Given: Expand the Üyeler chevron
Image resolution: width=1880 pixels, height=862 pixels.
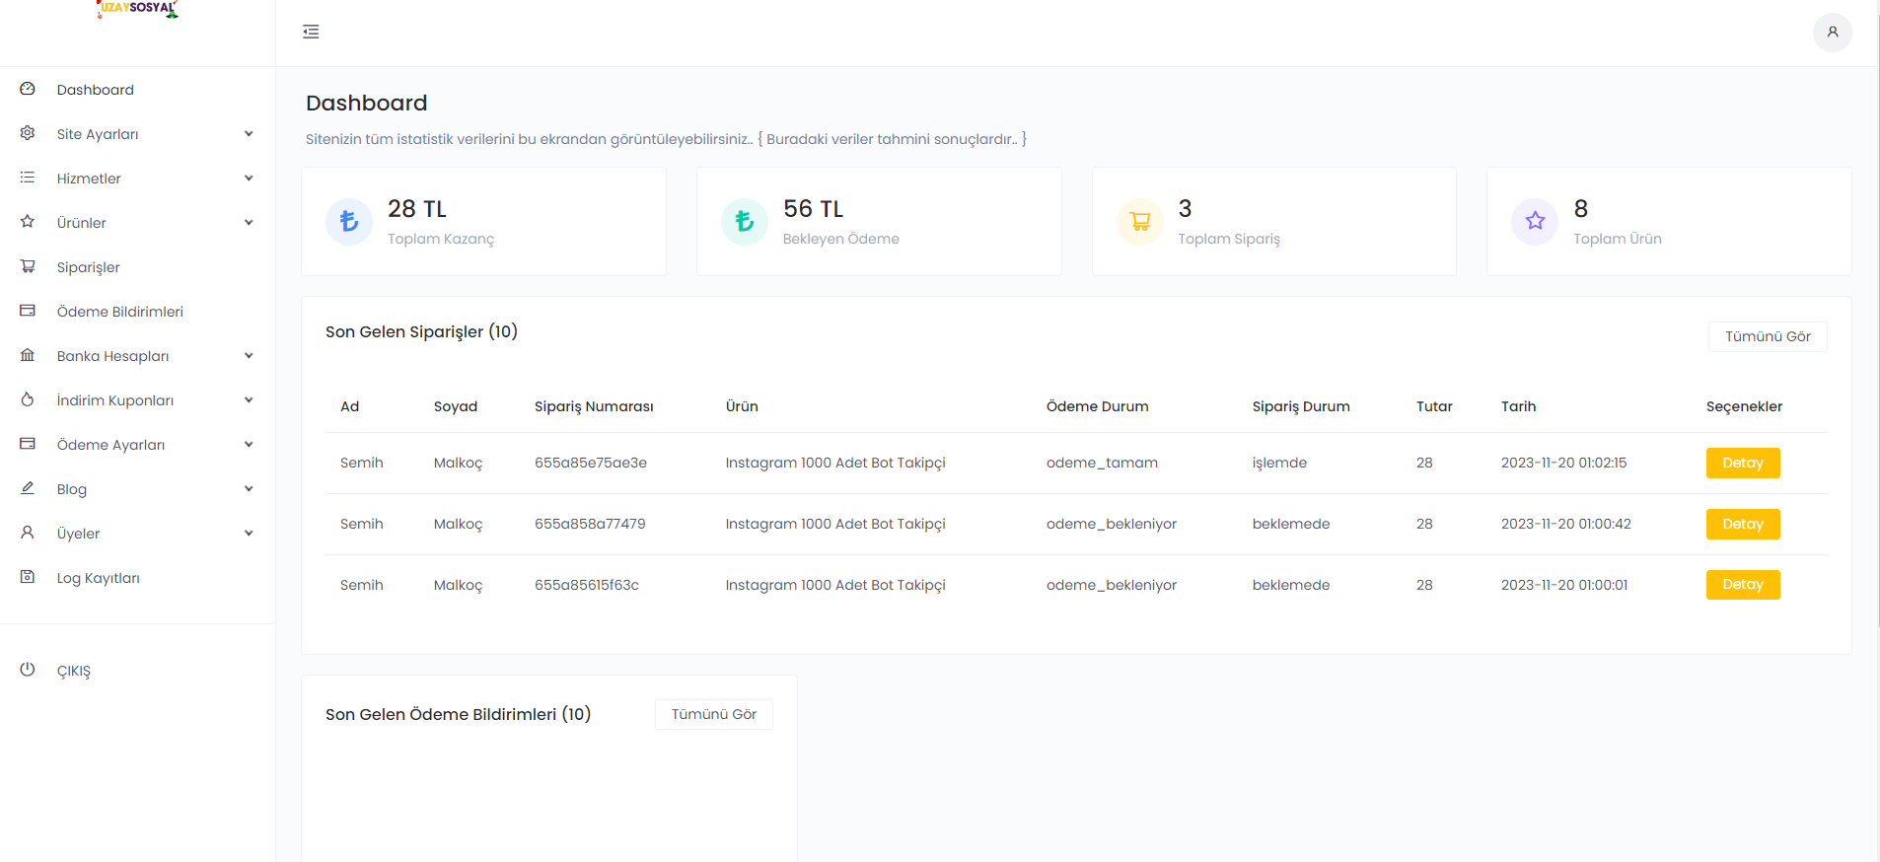Looking at the screenshot, I should click(249, 534).
